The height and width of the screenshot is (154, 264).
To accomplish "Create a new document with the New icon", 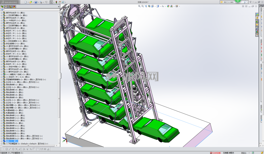I will [x=25, y=2].
